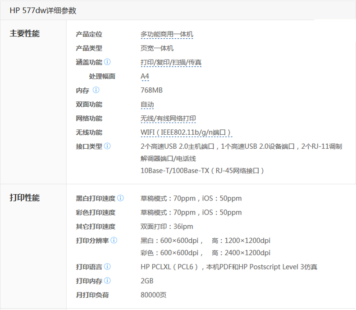The width and height of the screenshot is (356, 310).
Task: Click the 80000页 monthly load value
Action: point(154,295)
